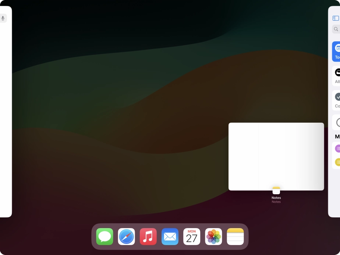This screenshot has width=340, height=255.
Task: Click the microphone icon in left window
Action: (x=3, y=18)
